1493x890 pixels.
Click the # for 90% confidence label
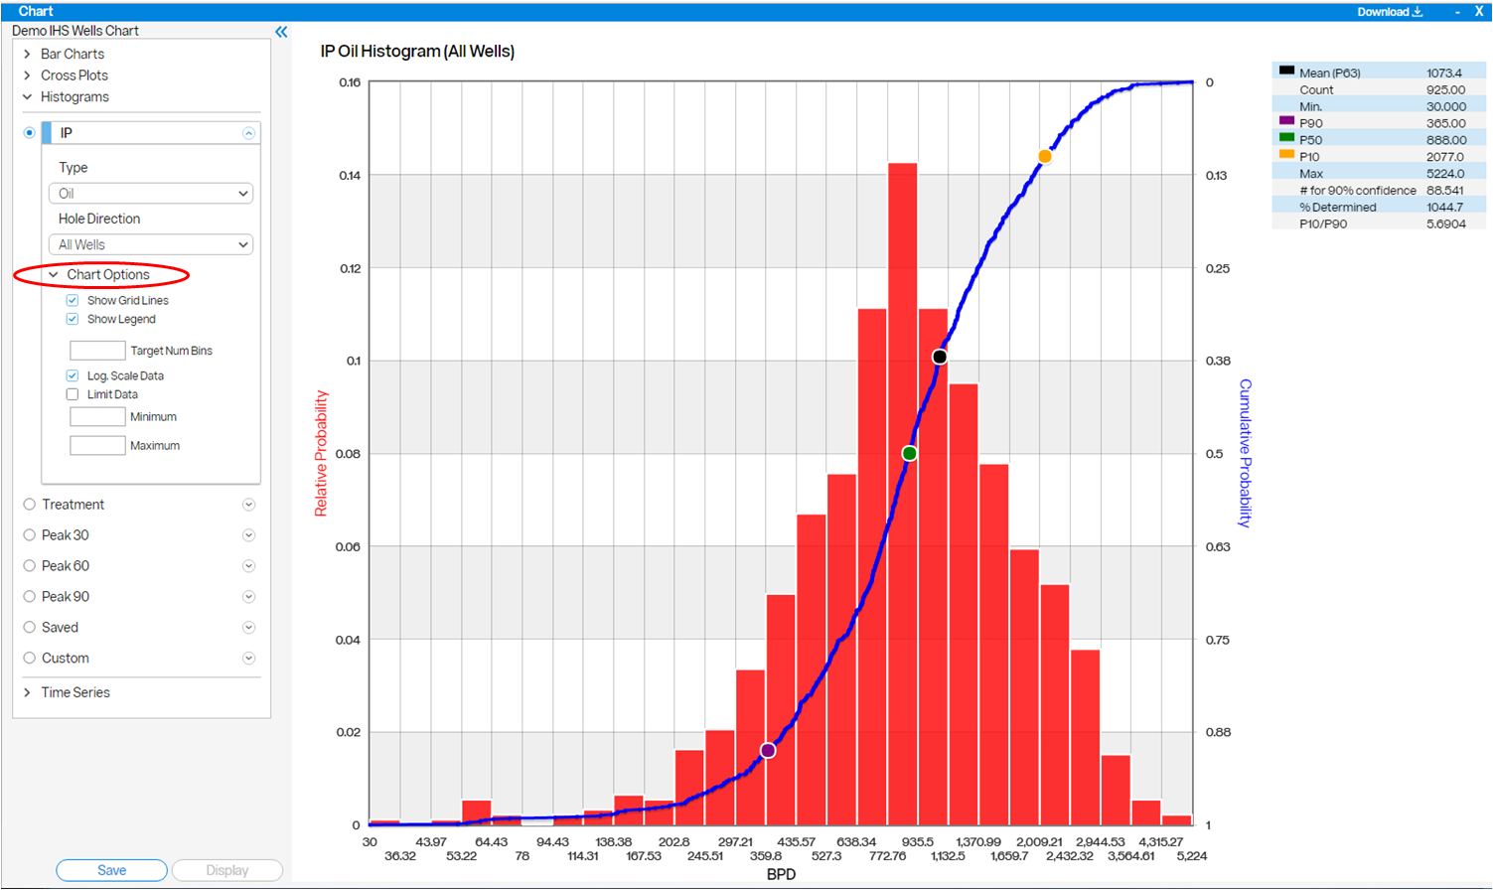point(1358,191)
